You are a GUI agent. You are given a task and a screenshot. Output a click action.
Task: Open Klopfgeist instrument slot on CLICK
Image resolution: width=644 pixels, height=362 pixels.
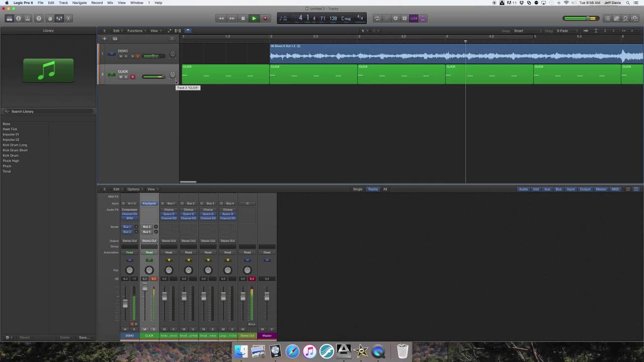pos(149,204)
